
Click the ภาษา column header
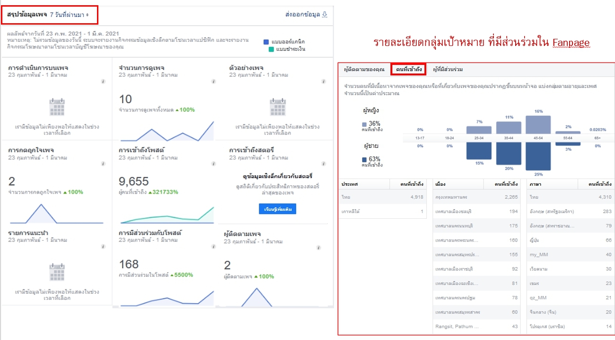click(x=536, y=184)
